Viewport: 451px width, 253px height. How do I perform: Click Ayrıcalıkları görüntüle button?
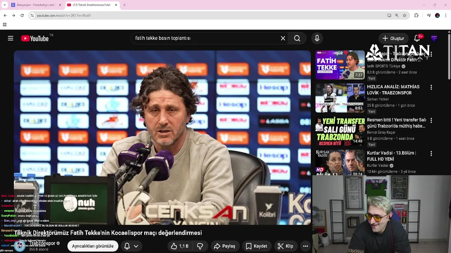click(x=93, y=246)
